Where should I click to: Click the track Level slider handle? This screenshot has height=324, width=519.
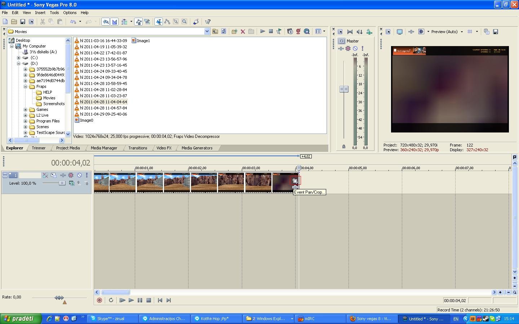tap(62, 183)
